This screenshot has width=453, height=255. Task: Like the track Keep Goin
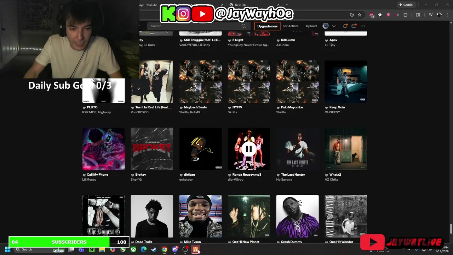(x=326, y=107)
